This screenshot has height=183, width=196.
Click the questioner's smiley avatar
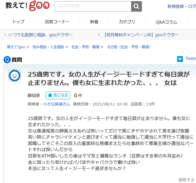pyautogui.click(x=15, y=76)
